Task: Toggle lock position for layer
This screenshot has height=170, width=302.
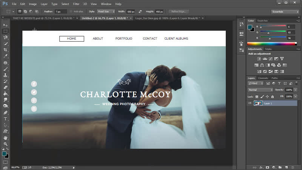Action: [x=267, y=96]
